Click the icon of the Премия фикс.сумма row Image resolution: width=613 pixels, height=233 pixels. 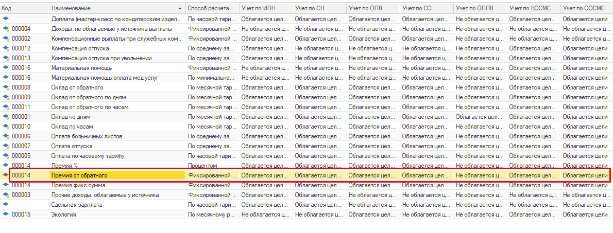pyautogui.click(x=6, y=185)
